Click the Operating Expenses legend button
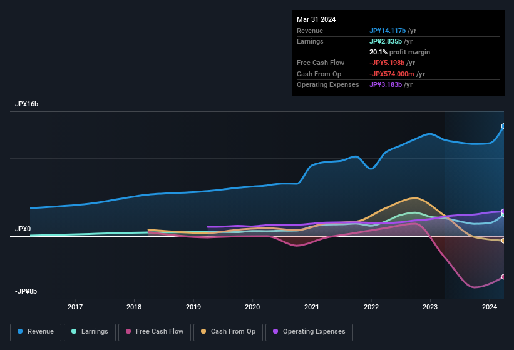This screenshot has height=350, width=514. [309, 332]
